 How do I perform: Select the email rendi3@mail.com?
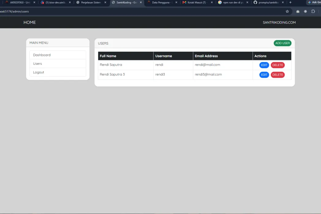point(208,74)
